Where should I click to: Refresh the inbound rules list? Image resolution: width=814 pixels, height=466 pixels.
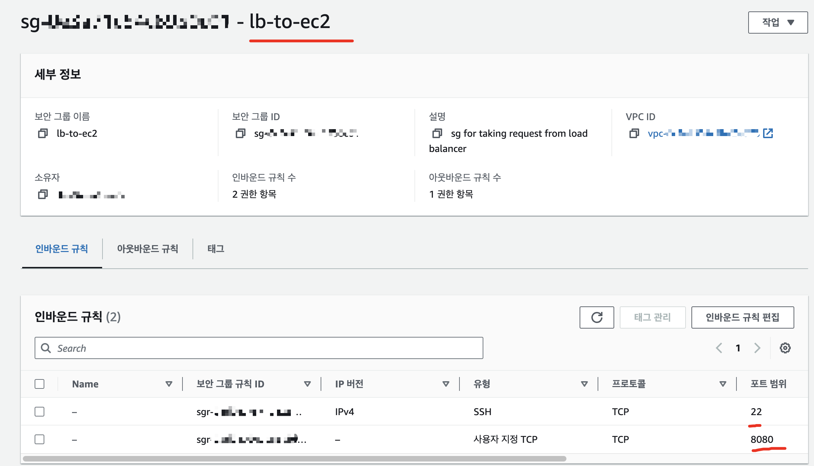click(x=597, y=317)
